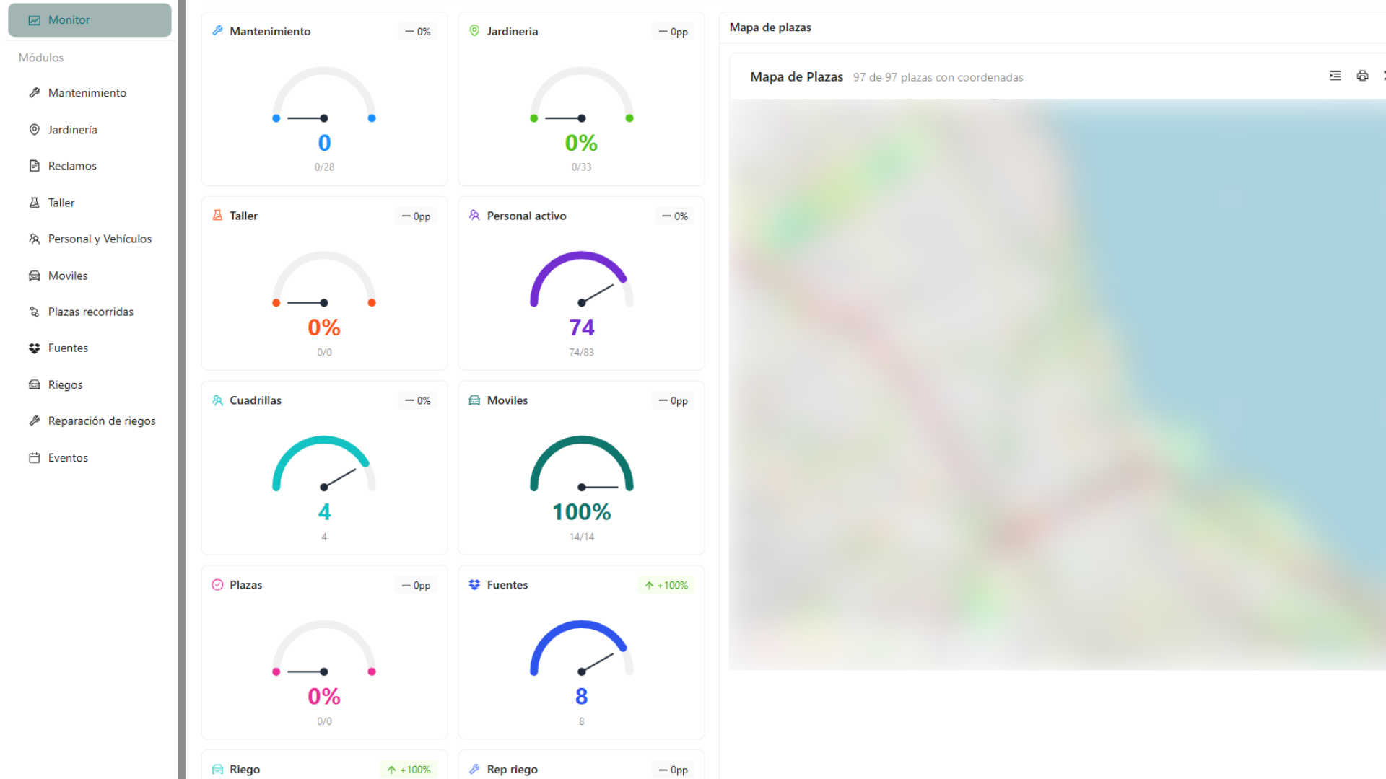Image resolution: width=1386 pixels, height=779 pixels.
Task: Click wrench icon on Mantenimiento card
Action: pos(217,30)
